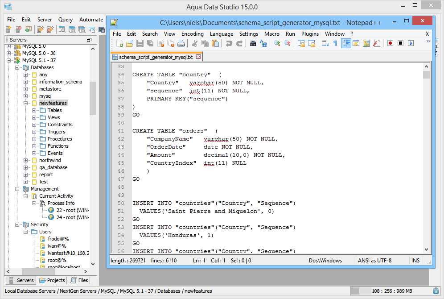Click the macro Playback triangle icon
The height and width of the screenshot is (299, 444).
point(411,43)
